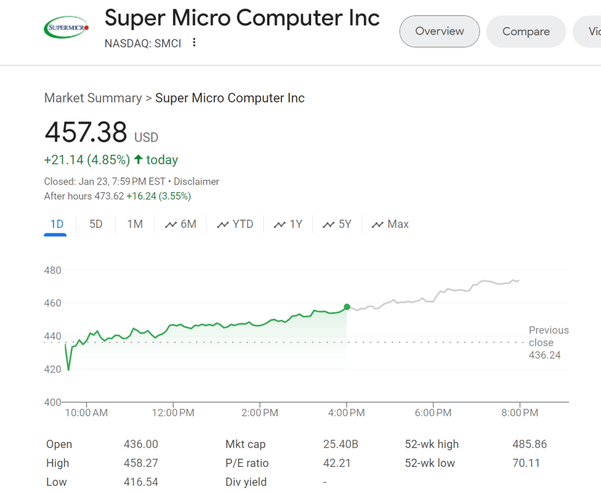Click the Supermicro company logo

(66, 27)
